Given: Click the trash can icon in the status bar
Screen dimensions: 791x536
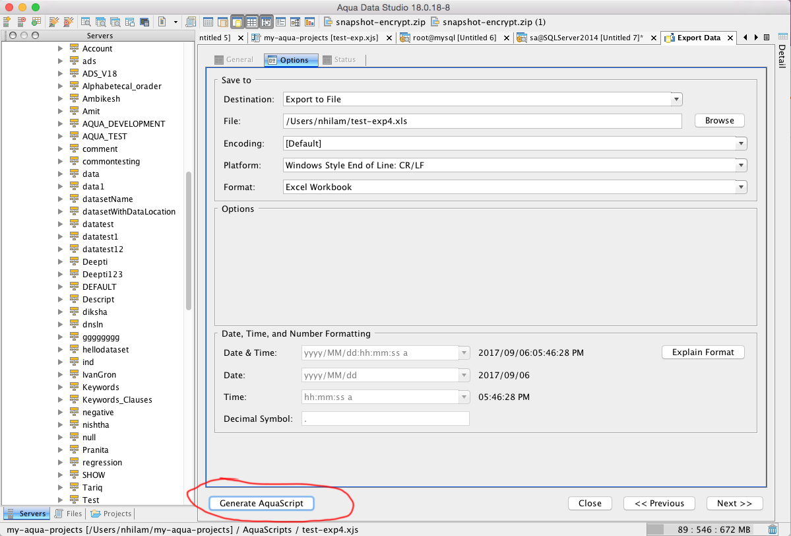Looking at the screenshot, I should pyautogui.click(x=773, y=529).
